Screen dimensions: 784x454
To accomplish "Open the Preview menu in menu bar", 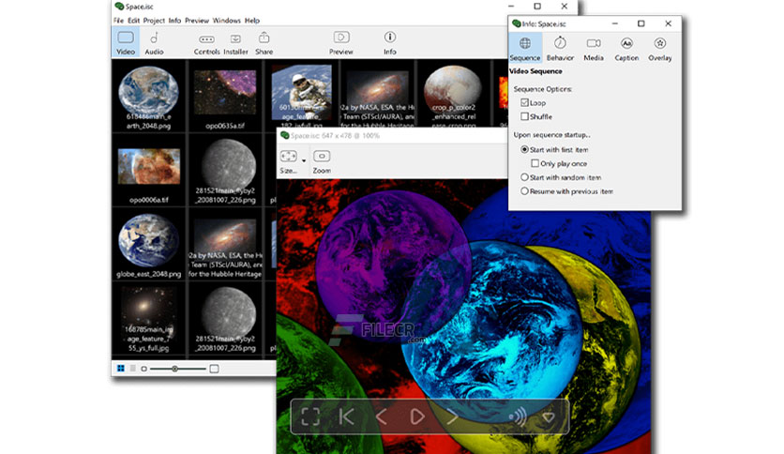I will [x=197, y=21].
